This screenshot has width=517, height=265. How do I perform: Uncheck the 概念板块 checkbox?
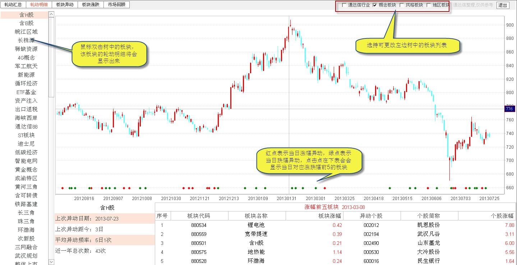pos(375,5)
